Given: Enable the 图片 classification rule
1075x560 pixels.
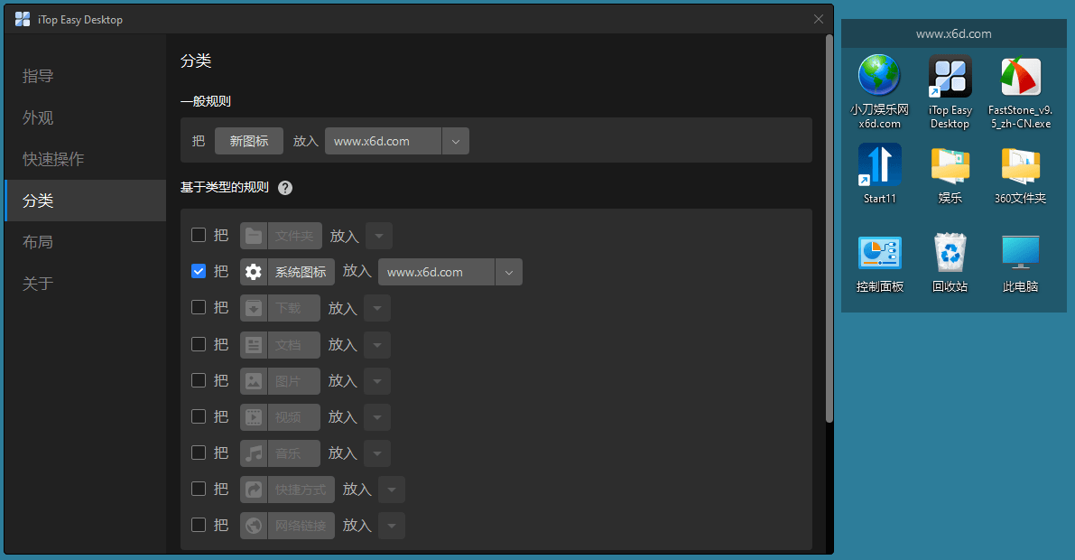Looking at the screenshot, I should (198, 380).
